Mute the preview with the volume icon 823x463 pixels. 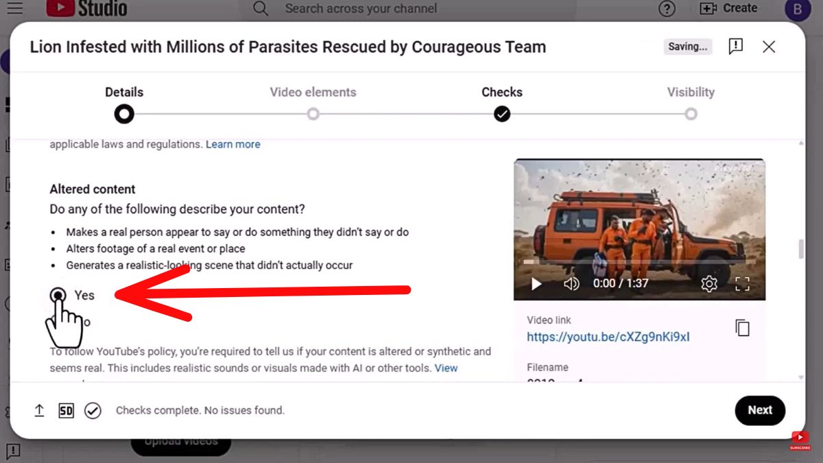pyautogui.click(x=571, y=283)
